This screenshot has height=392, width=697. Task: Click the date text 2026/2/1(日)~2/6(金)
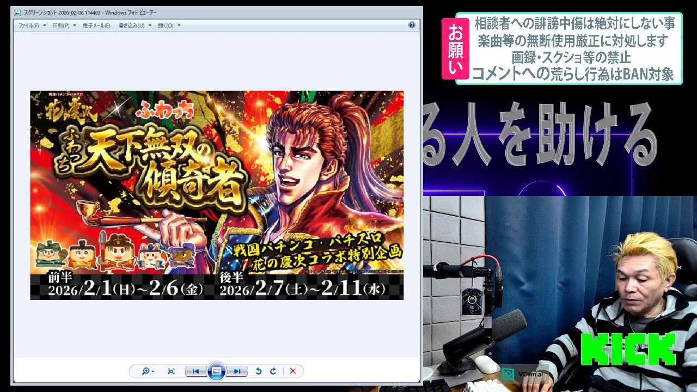click(125, 289)
